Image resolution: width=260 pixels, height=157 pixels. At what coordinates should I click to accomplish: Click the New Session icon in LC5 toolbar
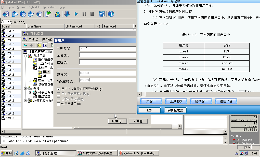click(5, 14)
